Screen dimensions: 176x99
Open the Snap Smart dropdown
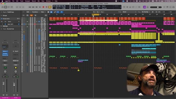pyautogui.click(x=129, y=12)
